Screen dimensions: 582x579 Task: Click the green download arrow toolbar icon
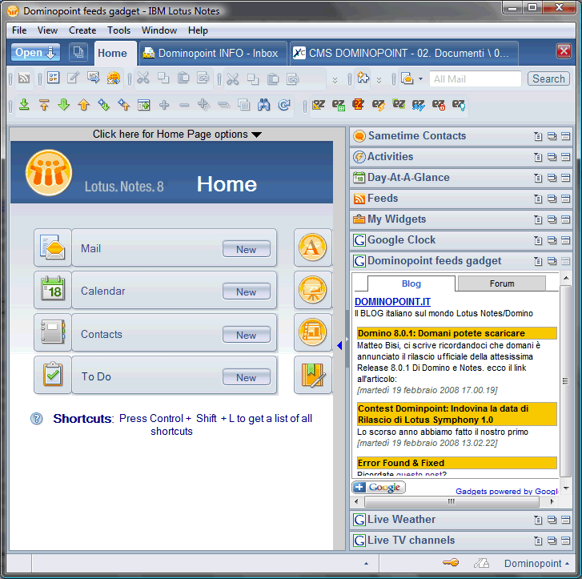tap(24, 105)
